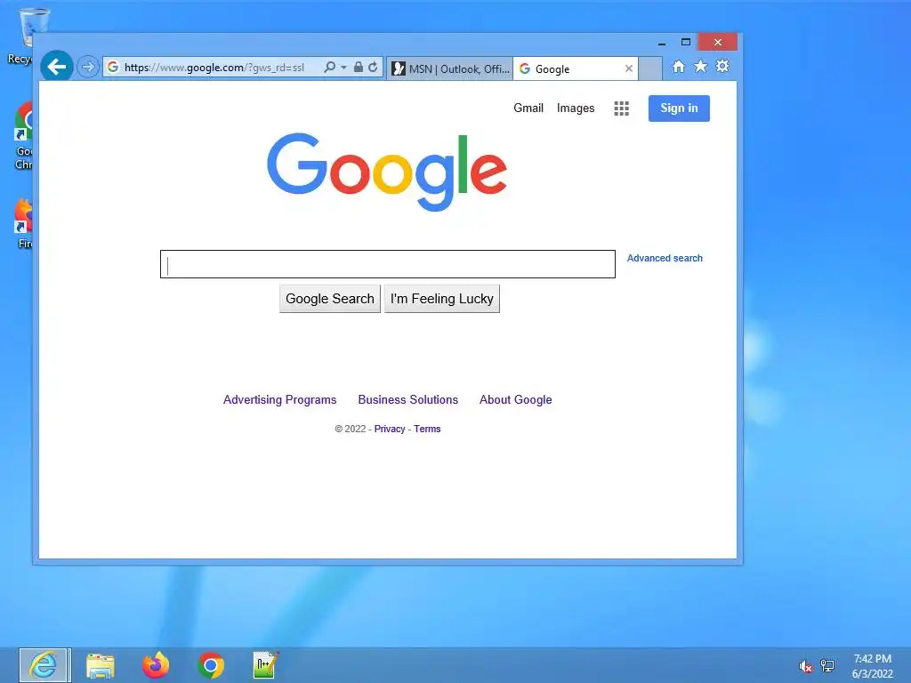Select the Firefox desktop shortcut
The image size is (911, 683).
pyautogui.click(x=23, y=223)
